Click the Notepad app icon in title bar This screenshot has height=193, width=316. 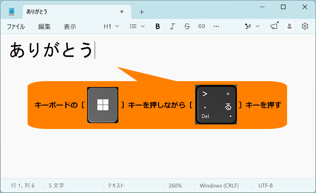(12, 11)
